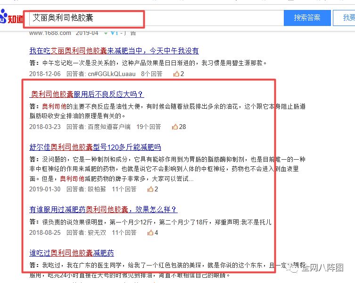Click the 我要 button beside 搜索答案
355x283 pixels.
(x=344, y=18)
